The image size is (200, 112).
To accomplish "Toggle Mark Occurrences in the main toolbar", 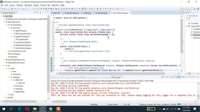I will 85,9.
